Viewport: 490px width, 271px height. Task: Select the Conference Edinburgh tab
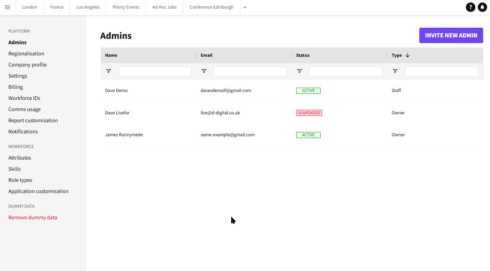212,7
